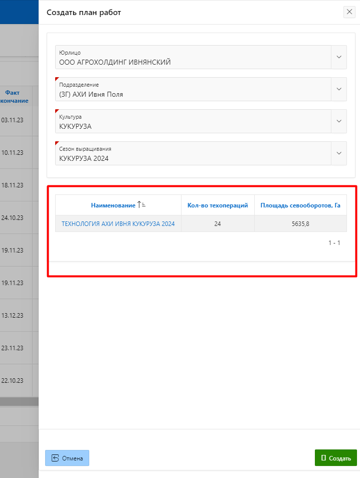This screenshot has height=478, width=360.
Task: Click the (ЗГ) АХИ Ивня Поля field value
Action: click(x=91, y=94)
